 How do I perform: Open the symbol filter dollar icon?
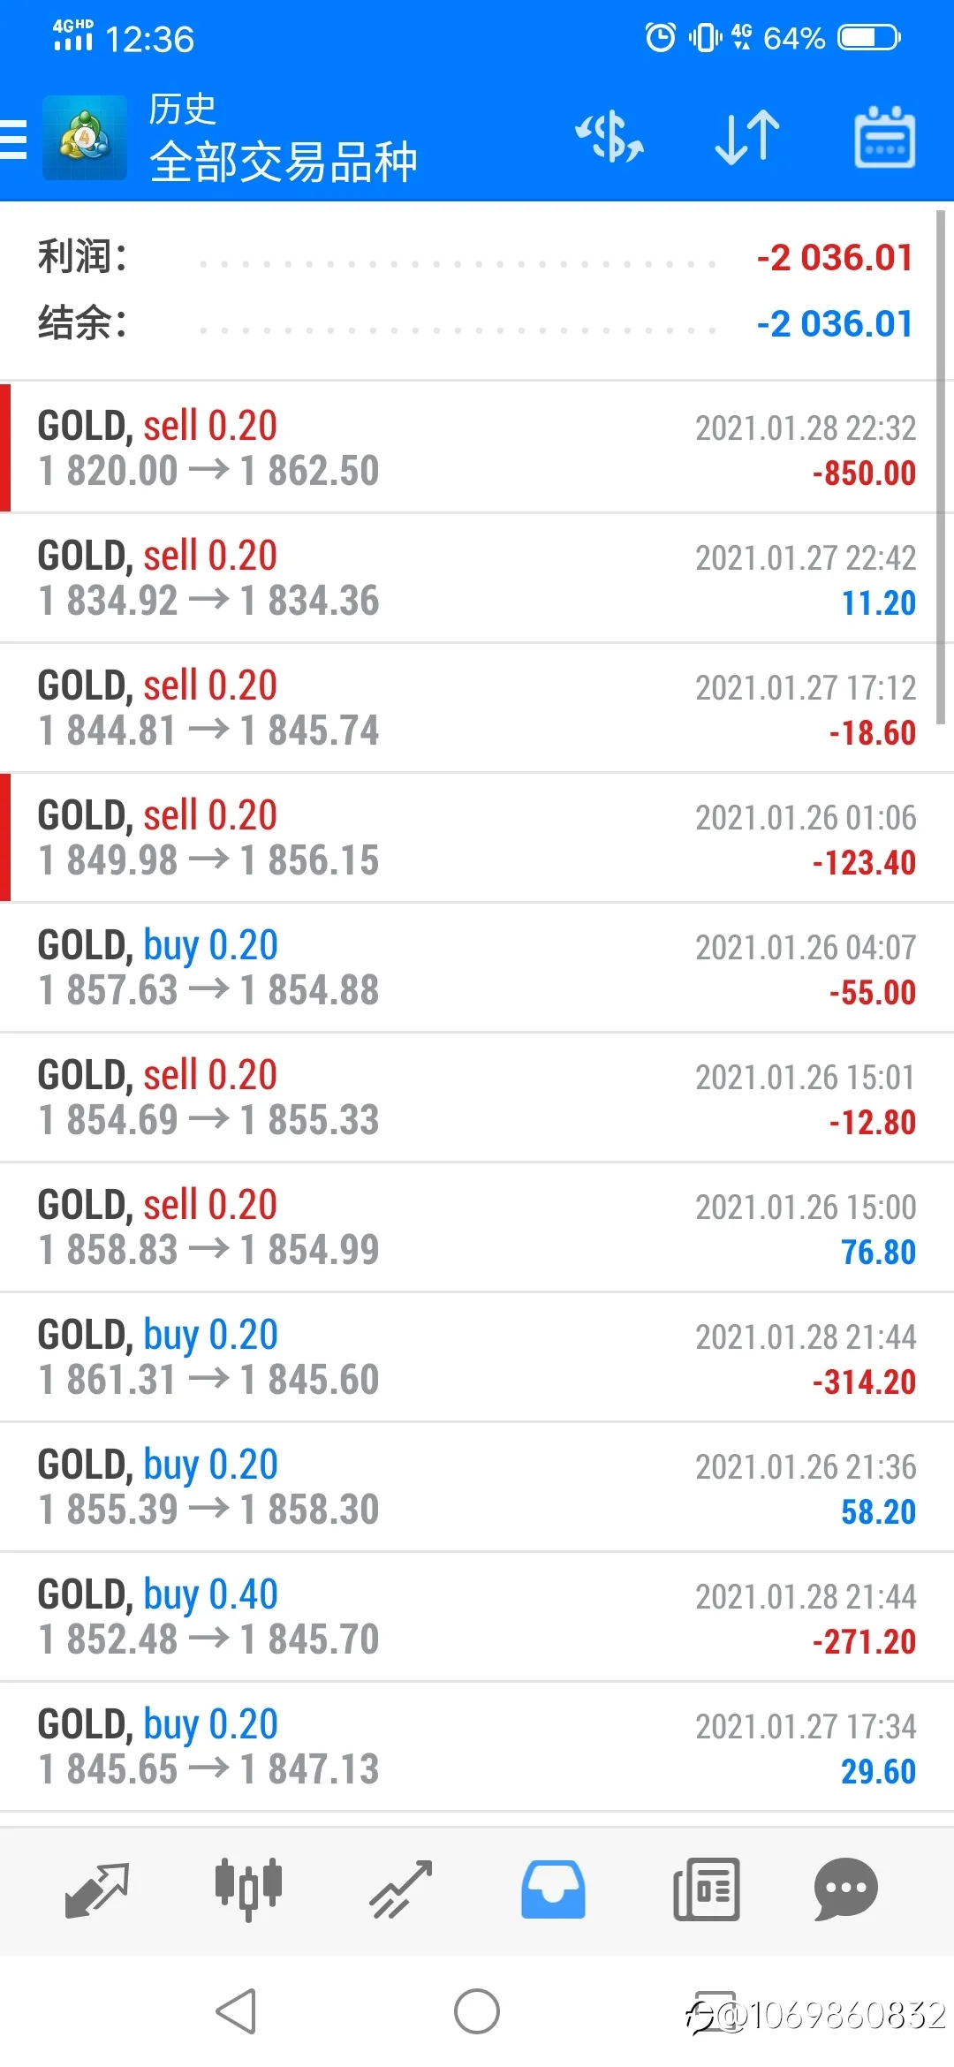609,138
